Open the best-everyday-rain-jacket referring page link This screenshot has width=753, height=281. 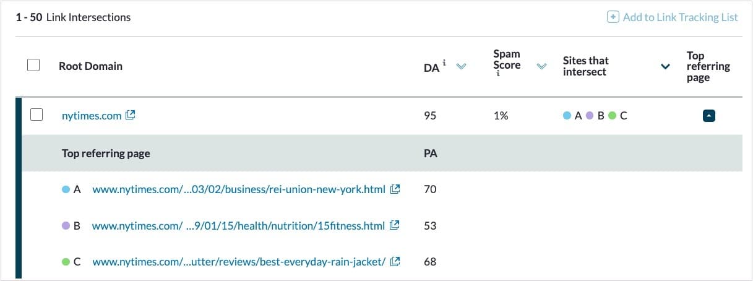239,262
